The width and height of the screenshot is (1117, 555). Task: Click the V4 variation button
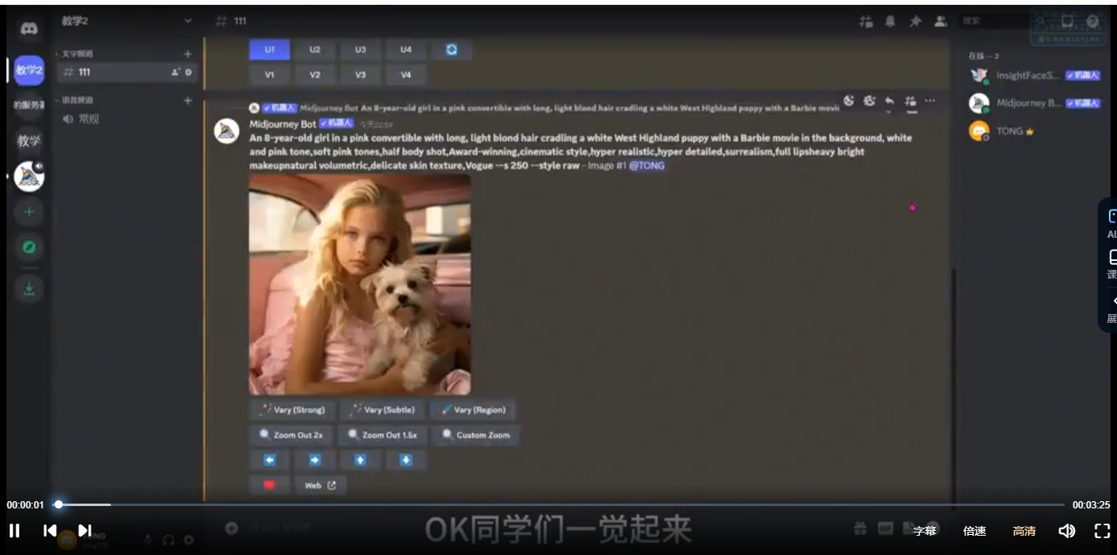406,75
